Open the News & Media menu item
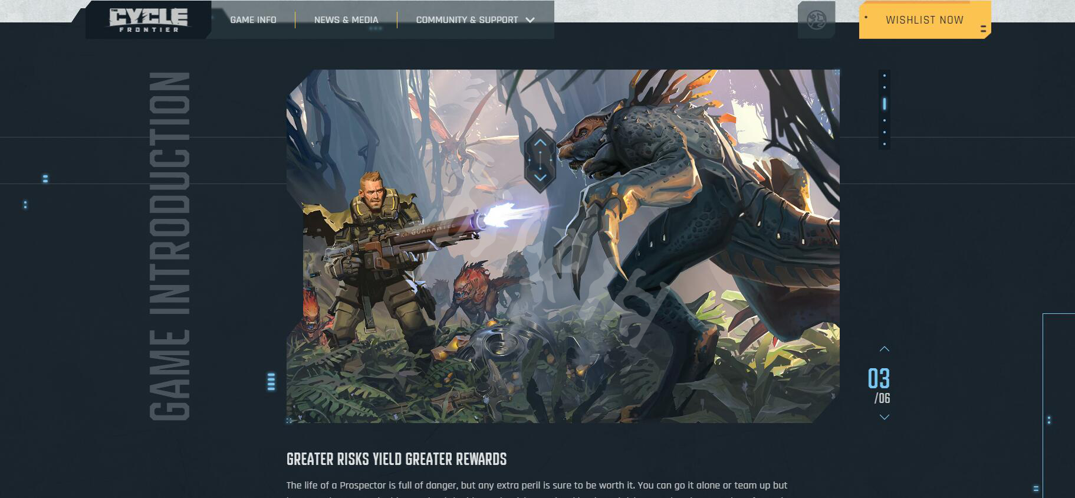Viewport: 1075px width, 498px height. pos(346,20)
